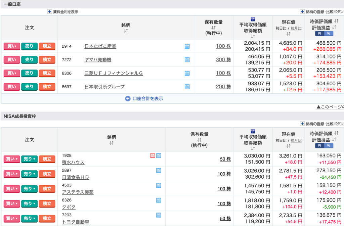Click 前月比 link in NISA header
This screenshot has width=344, height=226.
click(x=296, y=140)
